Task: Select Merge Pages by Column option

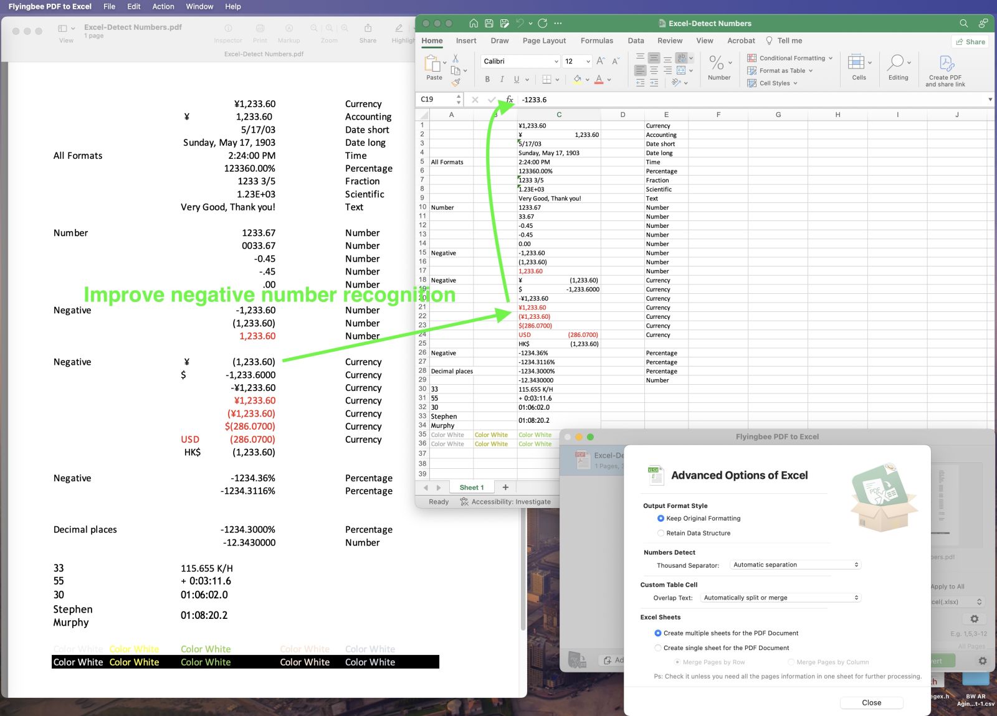Action: (791, 662)
